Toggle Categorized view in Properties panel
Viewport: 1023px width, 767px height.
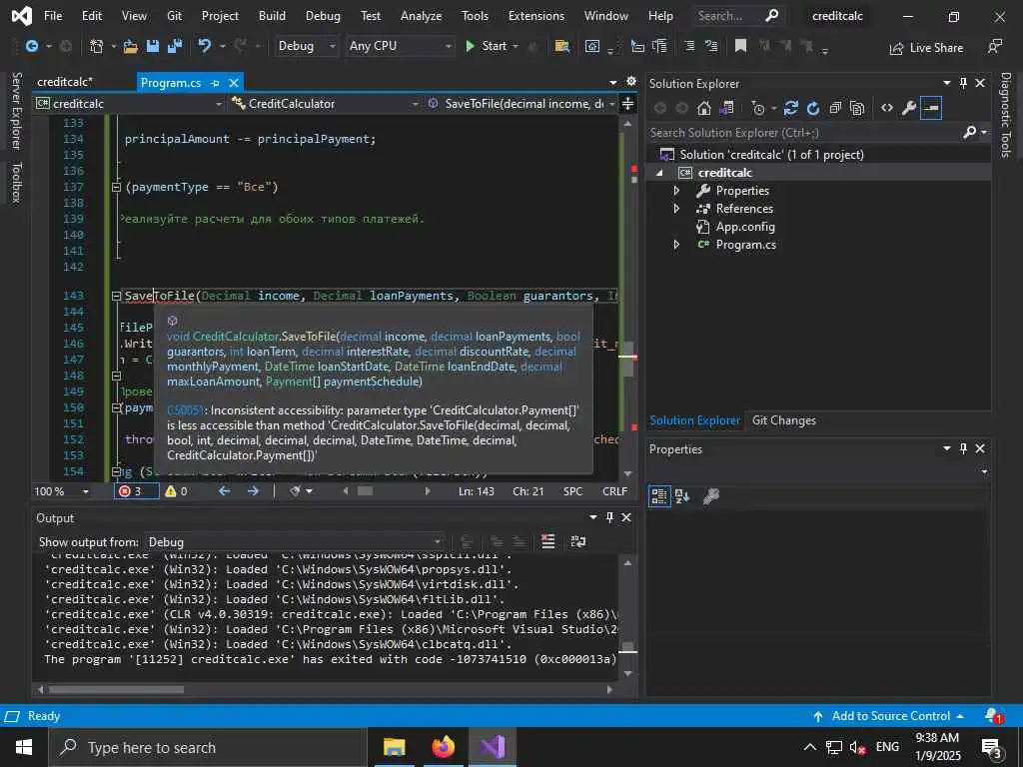pos(659,496)
